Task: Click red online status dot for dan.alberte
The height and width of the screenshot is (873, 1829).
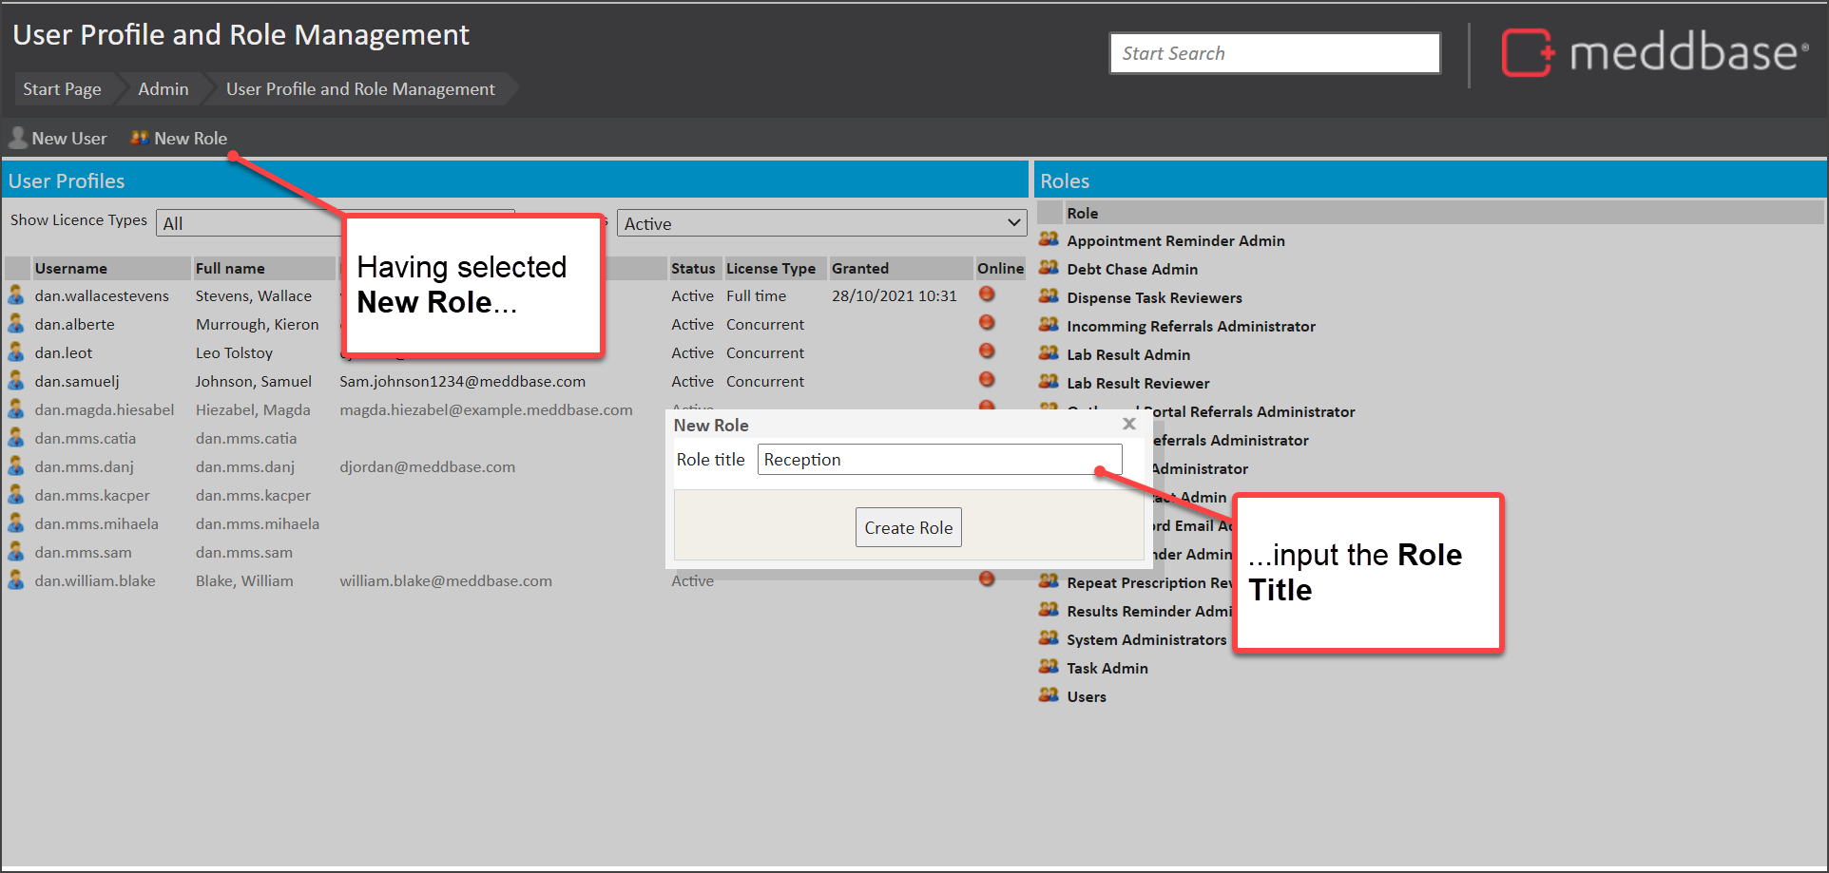Action: pyautogui.click(x=987, y=323)
